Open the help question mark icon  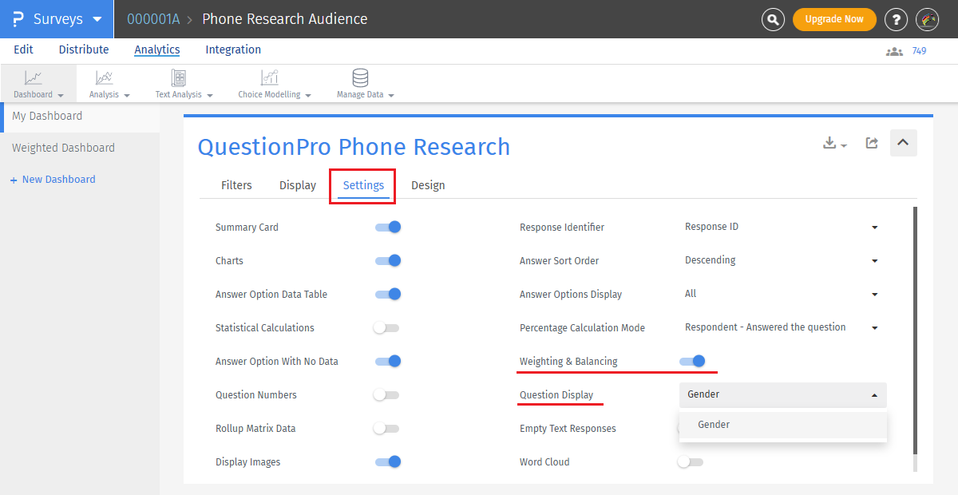[897, 19]
